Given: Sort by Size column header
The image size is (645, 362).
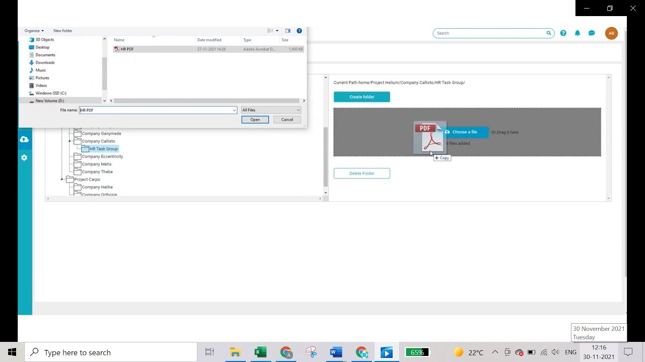Looking at the screenshot, I should (285, 40).
